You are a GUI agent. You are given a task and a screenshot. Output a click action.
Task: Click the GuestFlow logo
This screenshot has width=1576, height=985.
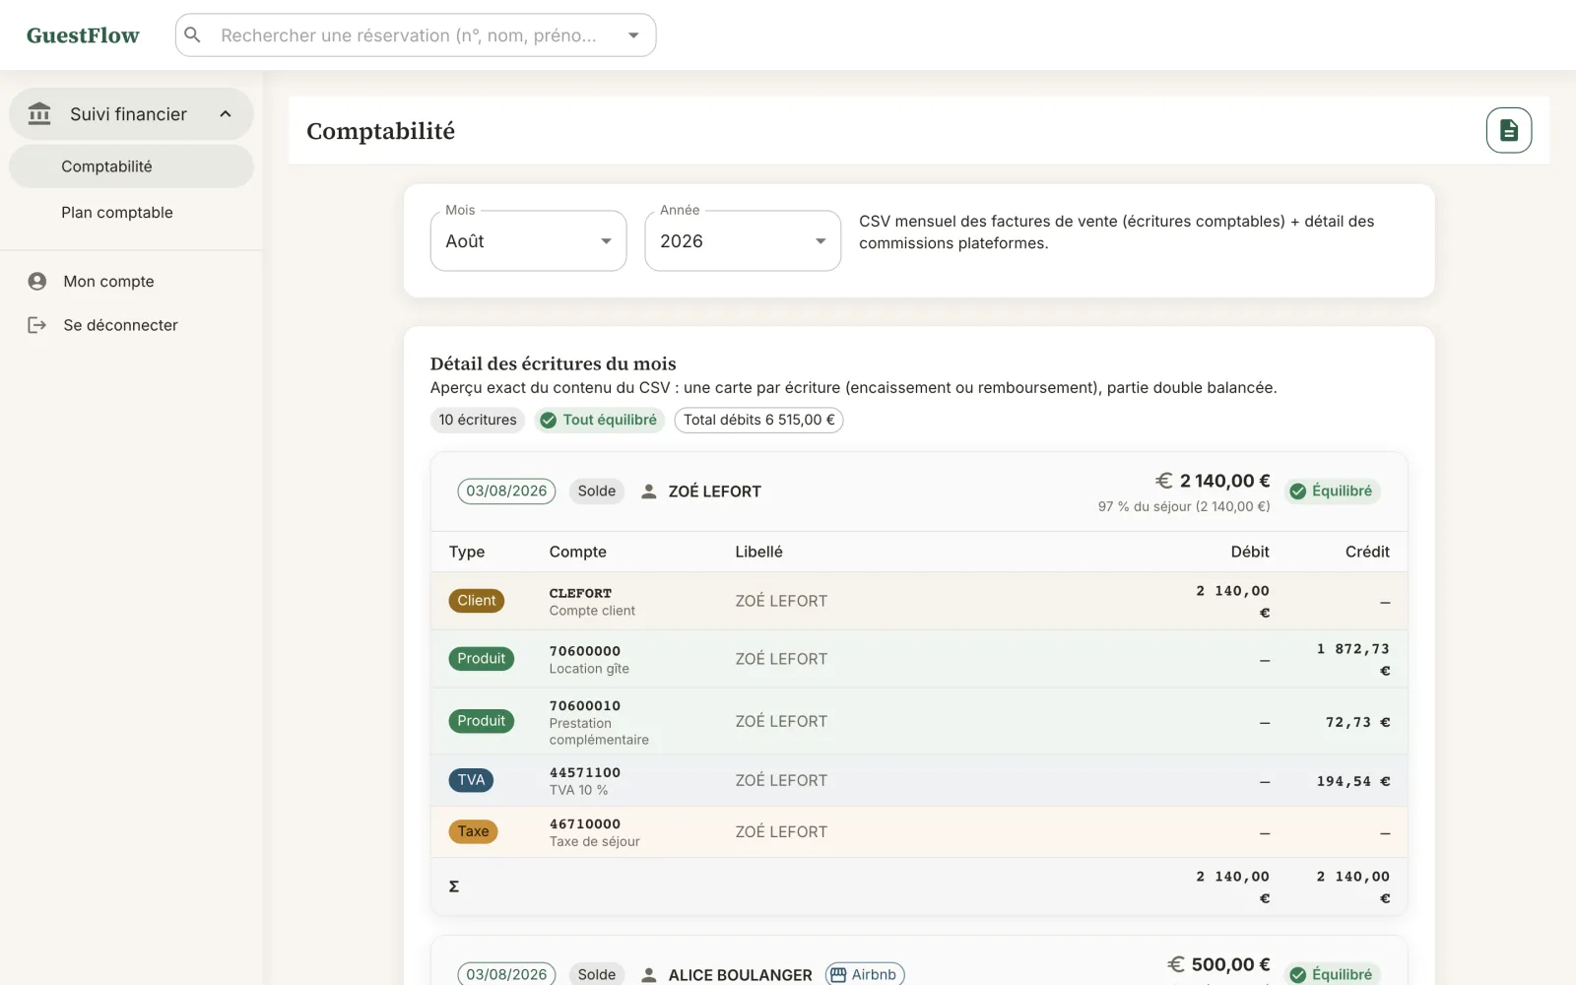pyautogui.click(x=83, y=35)
